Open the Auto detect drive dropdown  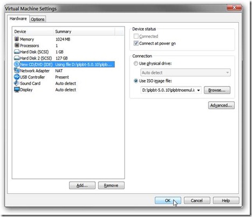coord(186,73)
